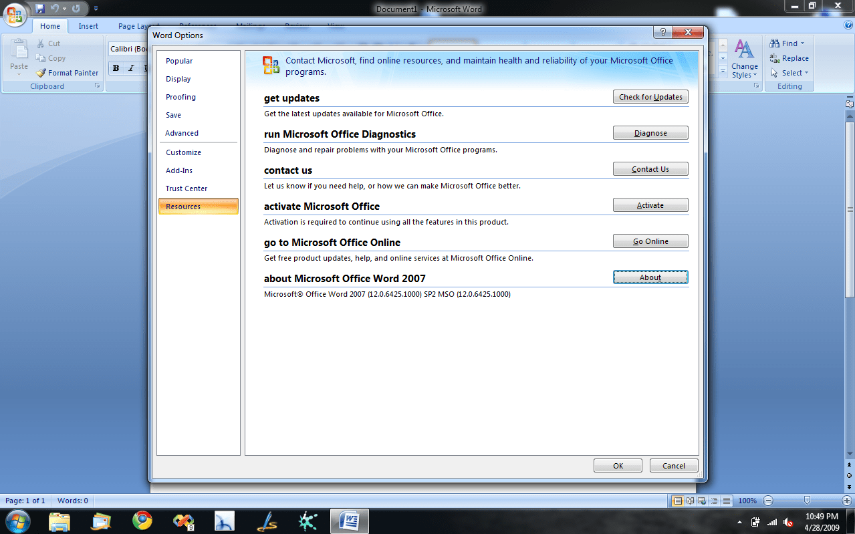The image size is (855, 534).
Task: Select Popular in Word Options sidebar
Action: [199, 61]
